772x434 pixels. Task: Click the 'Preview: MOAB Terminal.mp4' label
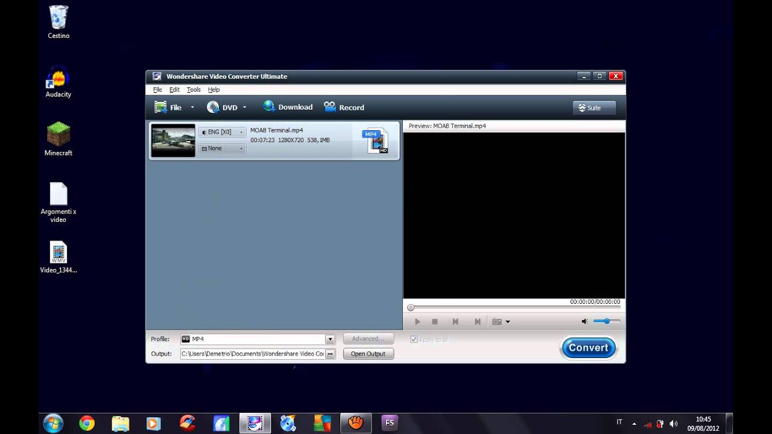click(x=447, y=126)
